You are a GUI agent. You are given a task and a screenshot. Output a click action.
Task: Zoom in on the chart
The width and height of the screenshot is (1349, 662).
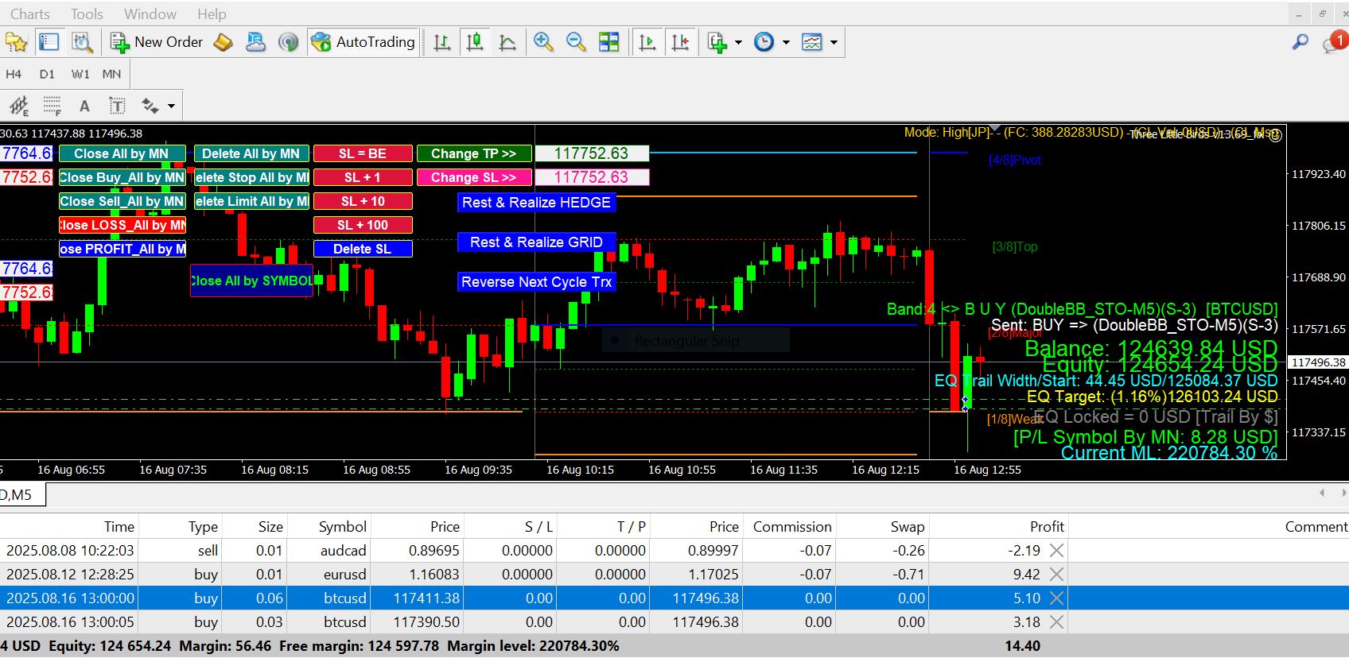543,42
